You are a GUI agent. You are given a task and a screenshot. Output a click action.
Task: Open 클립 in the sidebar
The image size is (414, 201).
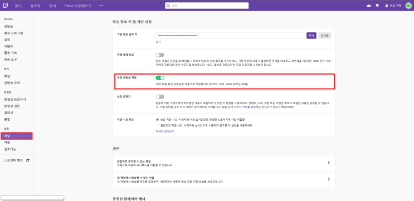click(x=7, y=119)
